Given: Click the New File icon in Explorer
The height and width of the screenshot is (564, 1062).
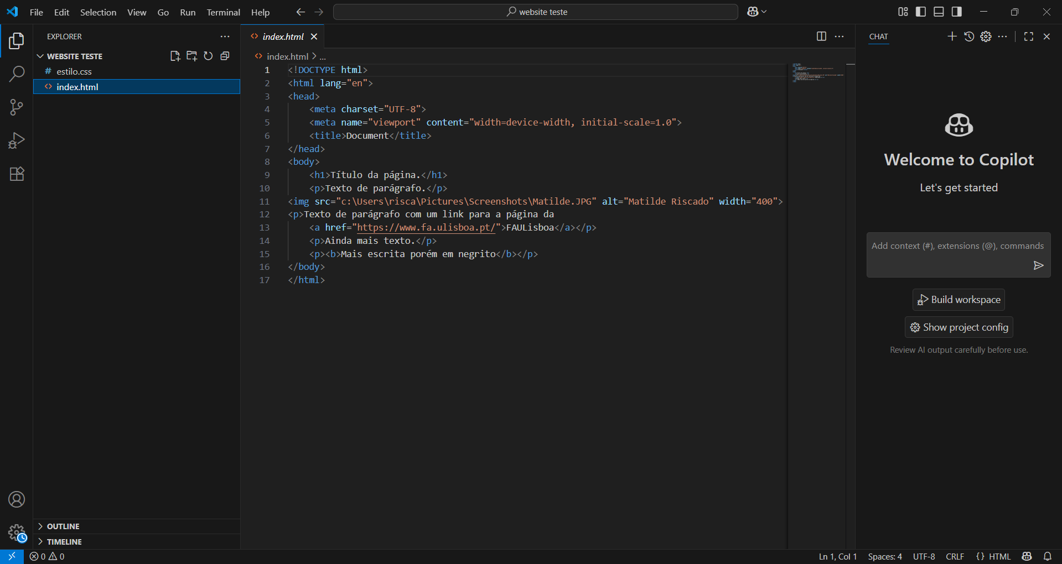Looking at the screenshot, I should tap(175, 56).
